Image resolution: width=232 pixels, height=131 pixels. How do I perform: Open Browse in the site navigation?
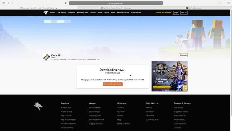click(x=53, y=13)
